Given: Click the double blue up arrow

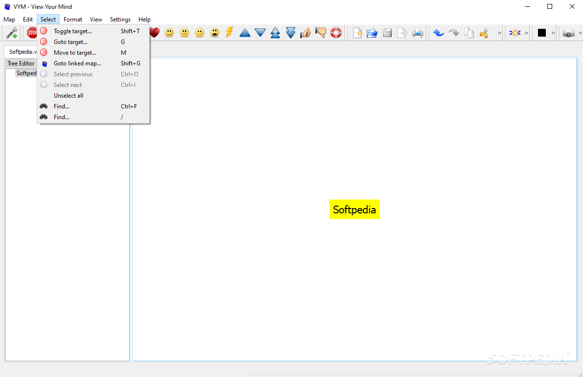Looking at the screenshot, I should point(275,33).
